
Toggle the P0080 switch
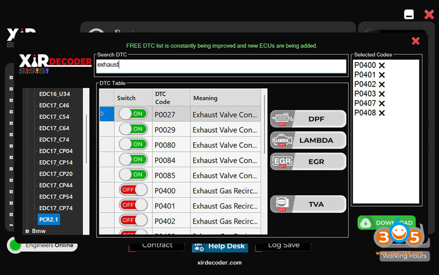point(133,144)
